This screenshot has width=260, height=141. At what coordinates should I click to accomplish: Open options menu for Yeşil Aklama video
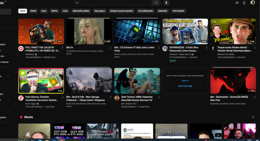tap(63, 97)
